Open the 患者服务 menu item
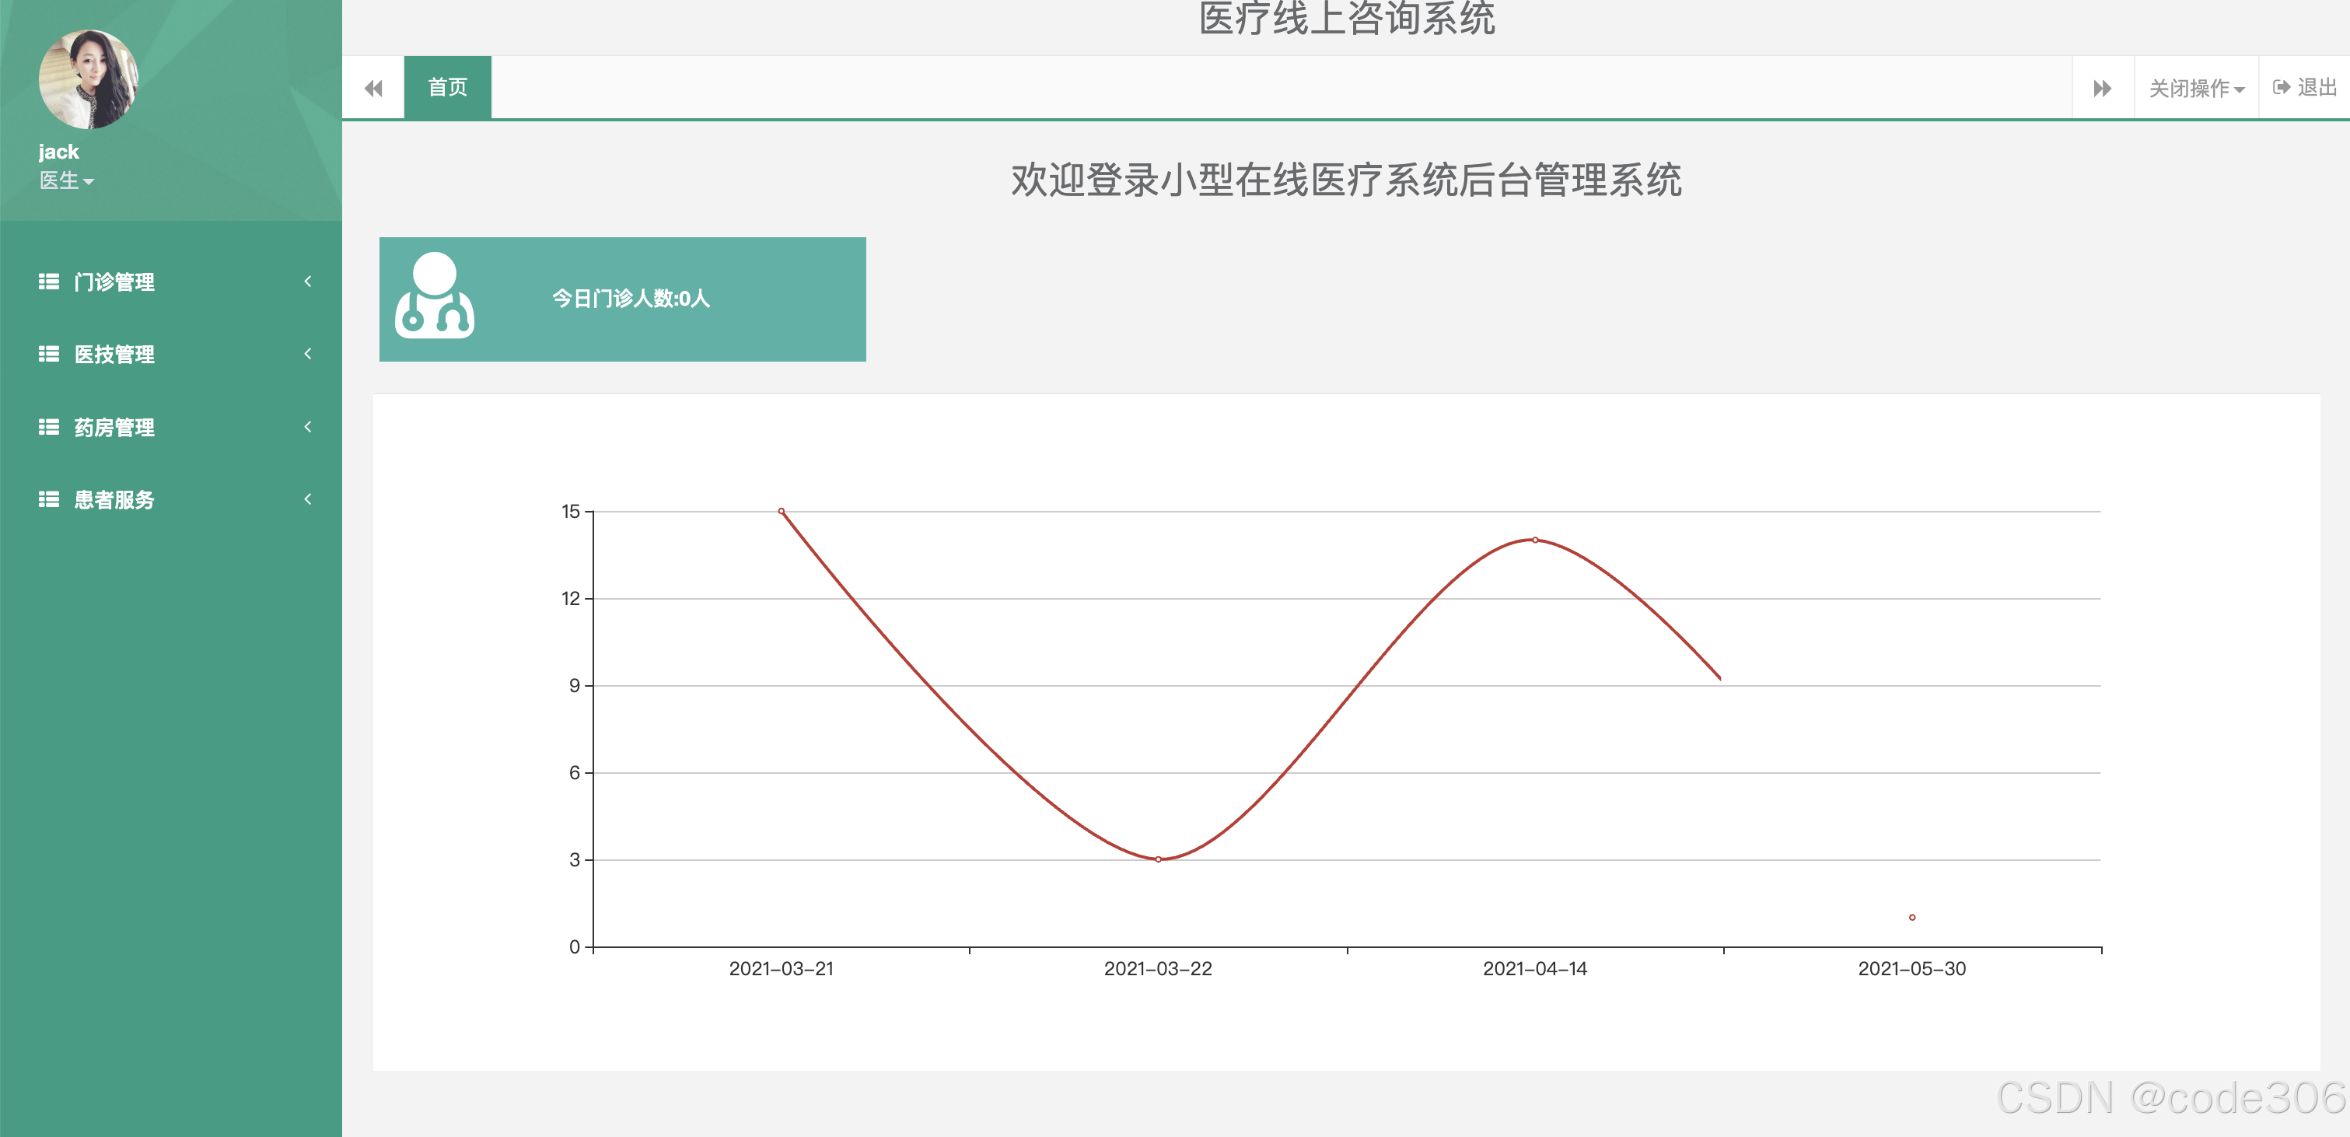 pyautogui.click(x=114, y=499)
